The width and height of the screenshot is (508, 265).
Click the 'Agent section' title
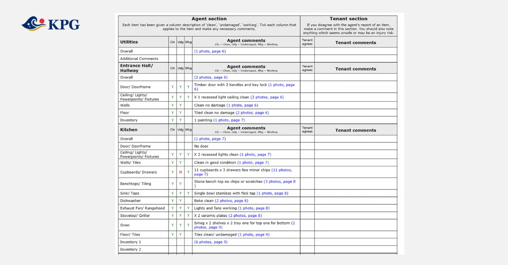209,19
